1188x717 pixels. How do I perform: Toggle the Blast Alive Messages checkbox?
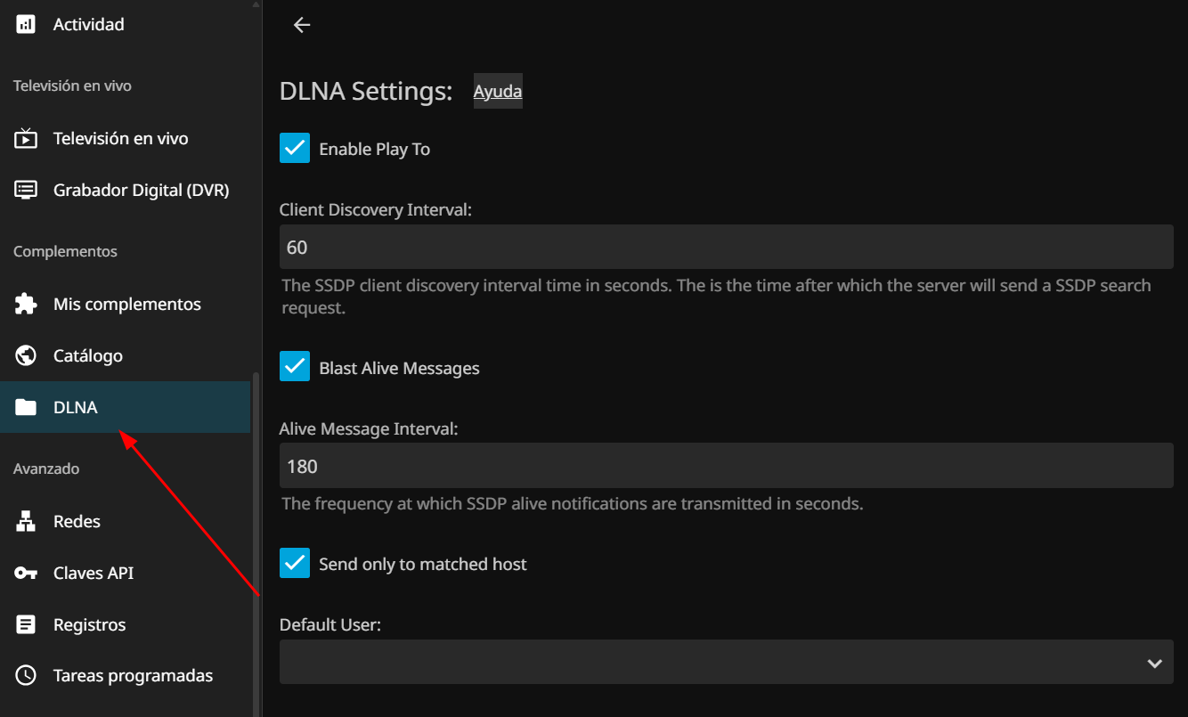[x=295, y=366]
